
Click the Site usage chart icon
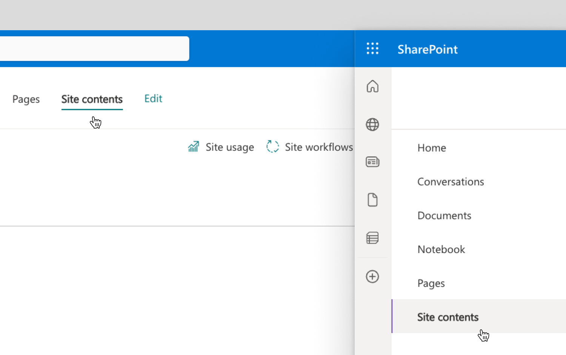tap(194, 147)
